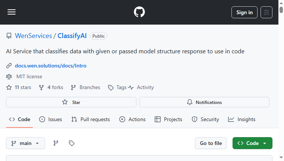This screenshot has width=284, height=161.
Task: Expand the green Code dropdown
Action: pos(252,143)
